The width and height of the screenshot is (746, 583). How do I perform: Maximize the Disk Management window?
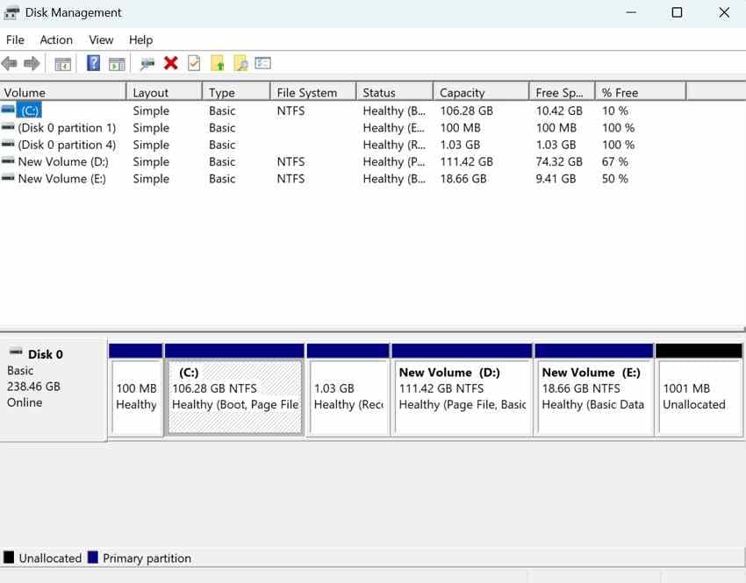pos(677,13)
